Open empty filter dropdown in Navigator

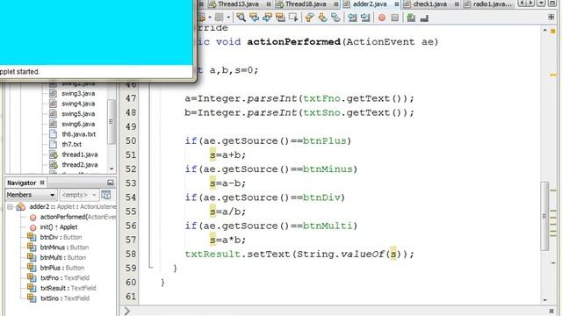[78, 195]
